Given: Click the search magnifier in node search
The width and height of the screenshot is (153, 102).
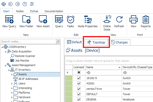Looking at the screenshot, I should [x=58, y=41].
